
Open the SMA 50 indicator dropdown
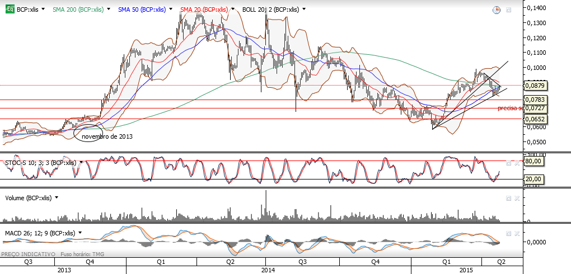point(172,10)
